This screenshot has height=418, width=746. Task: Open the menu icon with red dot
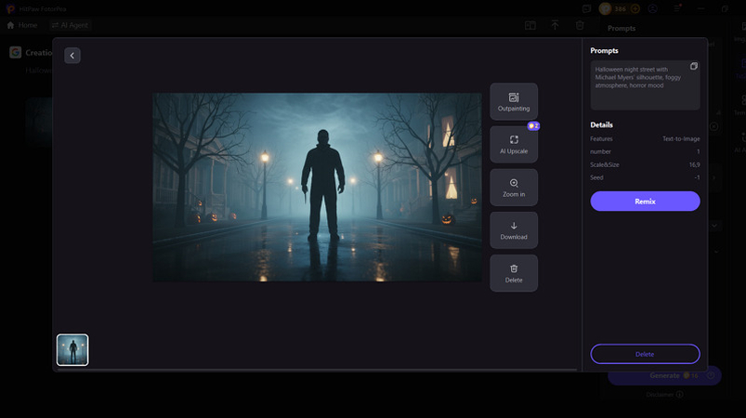point(677,8)
